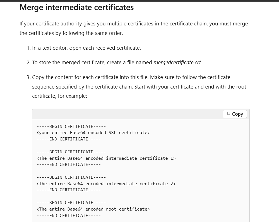
Task: Click the line "<The entire Base64 encoded root certificate>"
Action: (93, 209)
